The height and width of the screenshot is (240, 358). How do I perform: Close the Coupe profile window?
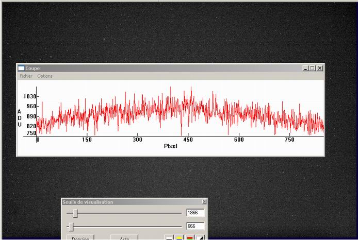(320, 68)
